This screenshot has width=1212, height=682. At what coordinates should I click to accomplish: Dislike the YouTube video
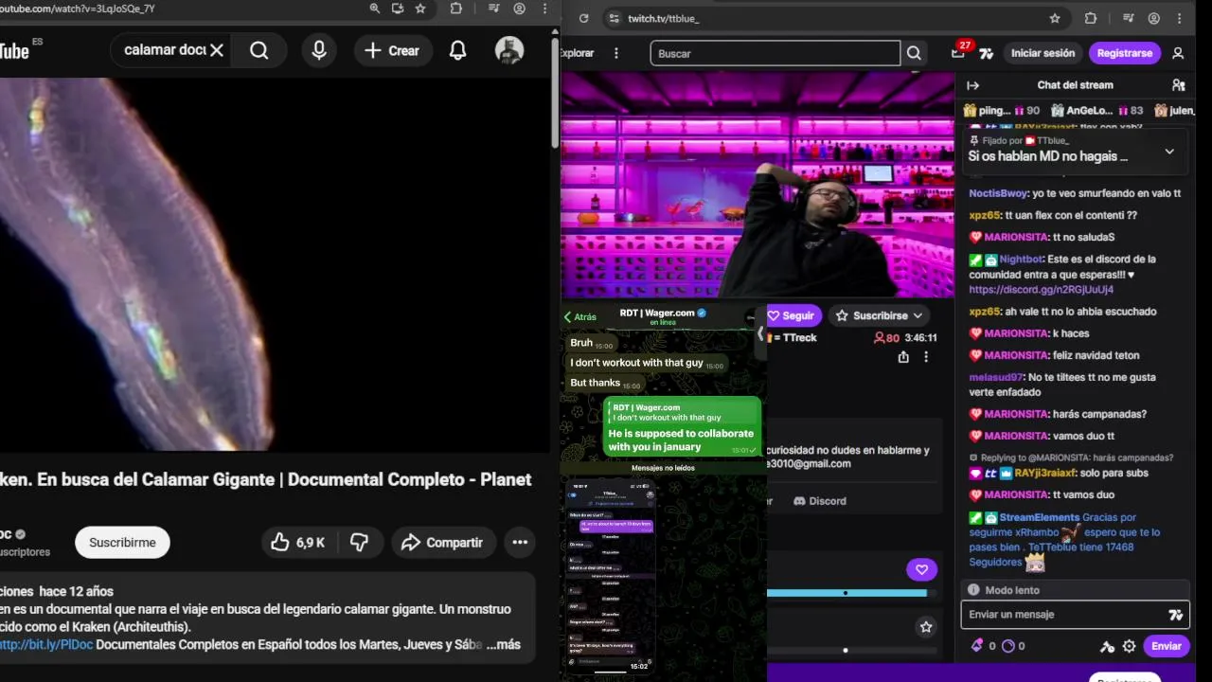point(359,542)
